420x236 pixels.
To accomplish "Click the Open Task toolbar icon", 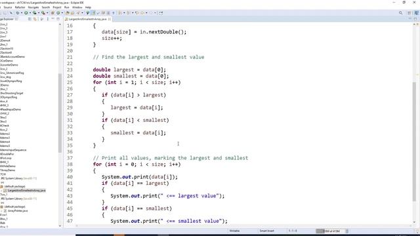I will pos(72,13).
